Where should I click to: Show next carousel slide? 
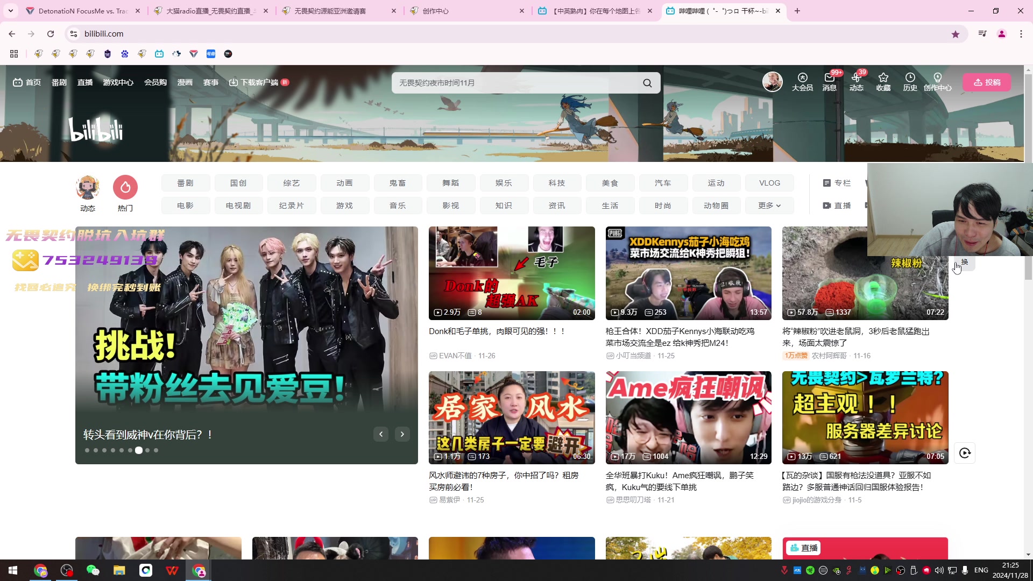coord(402,434)
